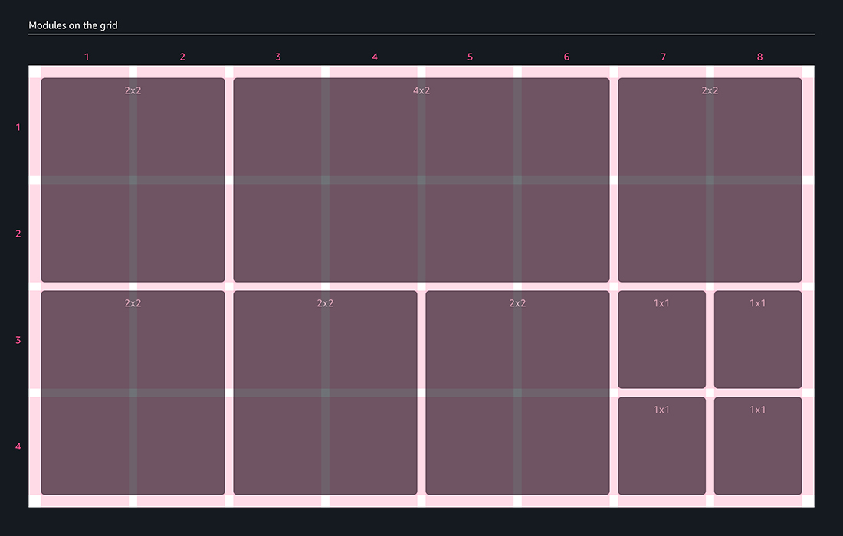843x536 pixels.
Task: Select the top-left 2x2 module
Action: (133, 180)
